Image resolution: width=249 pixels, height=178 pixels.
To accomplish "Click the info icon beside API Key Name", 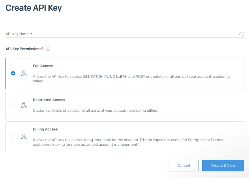I will [x=242, y=34].
